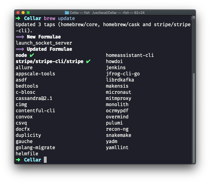Screen dimensions: 210x183
Task: Click the homeassistant-cli entry
Action: (x=130, y=55)
